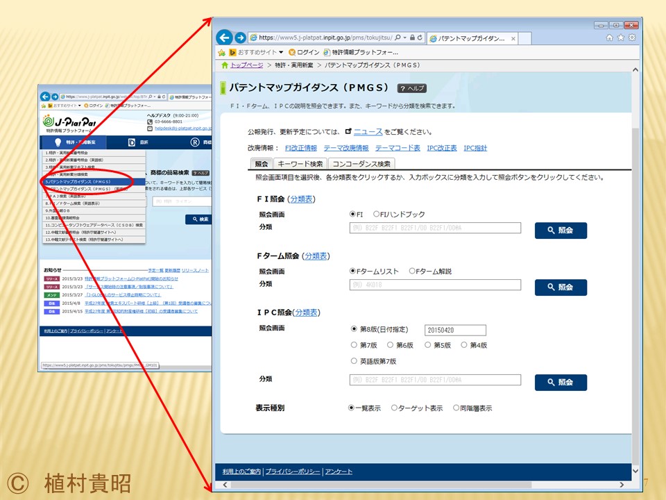Click forward arrow in small J-PlatPat window
Screen dimensions: 666x500
point(55,97)
